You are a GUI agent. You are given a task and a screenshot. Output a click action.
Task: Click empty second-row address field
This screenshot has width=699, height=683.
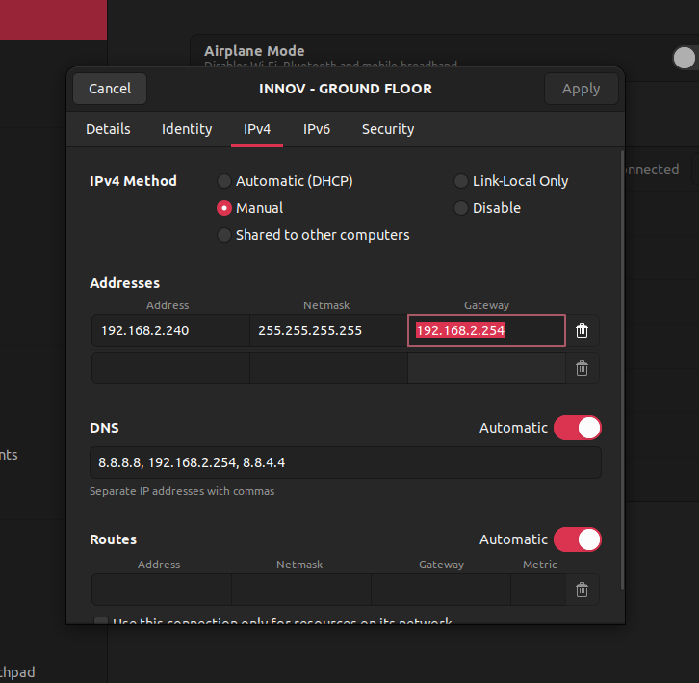170,368
